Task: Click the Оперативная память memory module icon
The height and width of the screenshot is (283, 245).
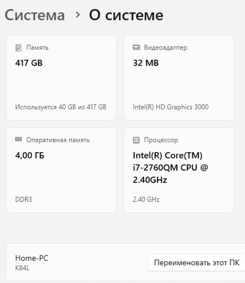Action: [x=18, y=140]
